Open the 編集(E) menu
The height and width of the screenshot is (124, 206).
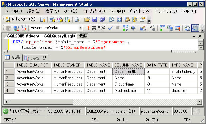pos(34,11)
